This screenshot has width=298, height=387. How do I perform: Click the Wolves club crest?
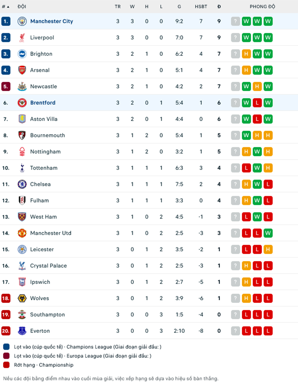coord(22,298)
